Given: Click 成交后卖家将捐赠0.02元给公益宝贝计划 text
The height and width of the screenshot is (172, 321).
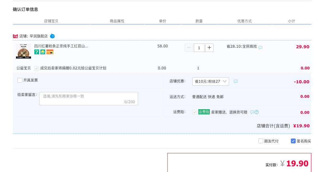Looking at the screenshot, I should [73, 68].
